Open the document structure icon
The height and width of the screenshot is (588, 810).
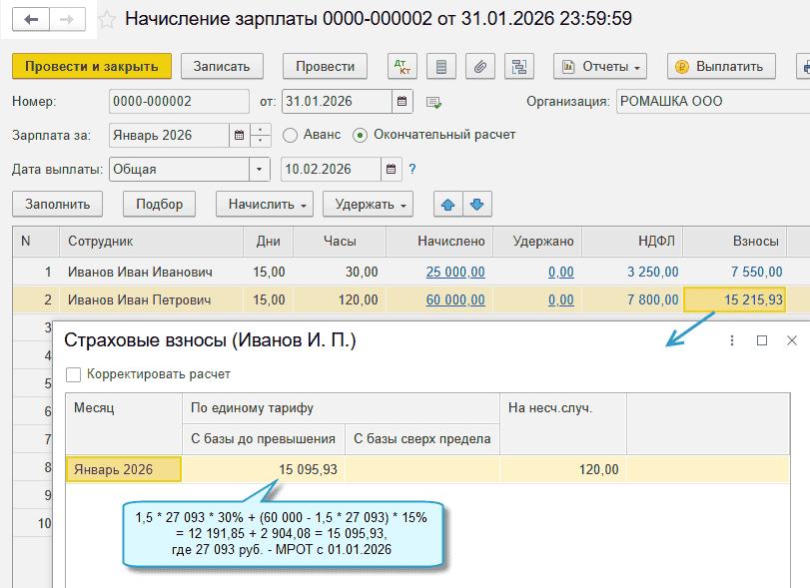click(x=519, y=67)
